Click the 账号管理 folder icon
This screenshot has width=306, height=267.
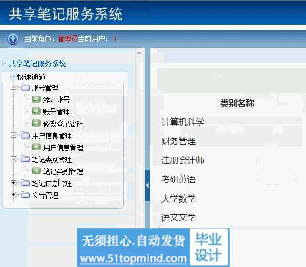pos(25,87)
